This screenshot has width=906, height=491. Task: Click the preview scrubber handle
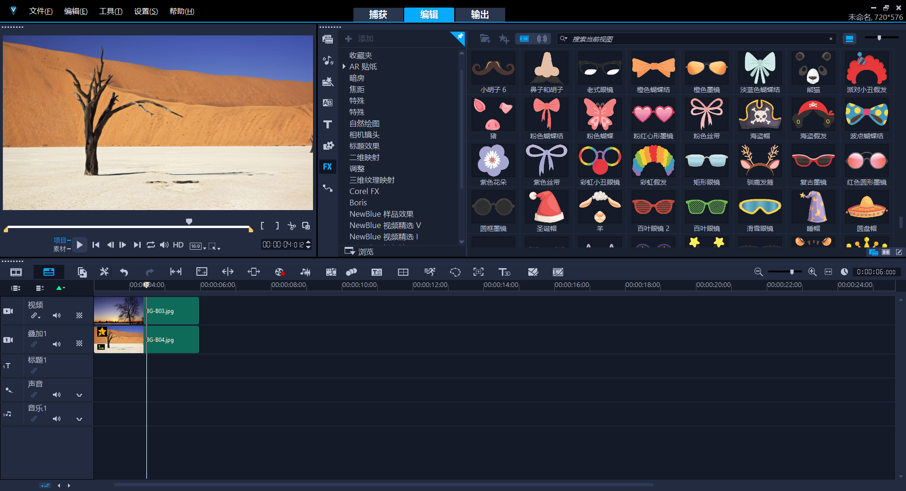[189, 221]
